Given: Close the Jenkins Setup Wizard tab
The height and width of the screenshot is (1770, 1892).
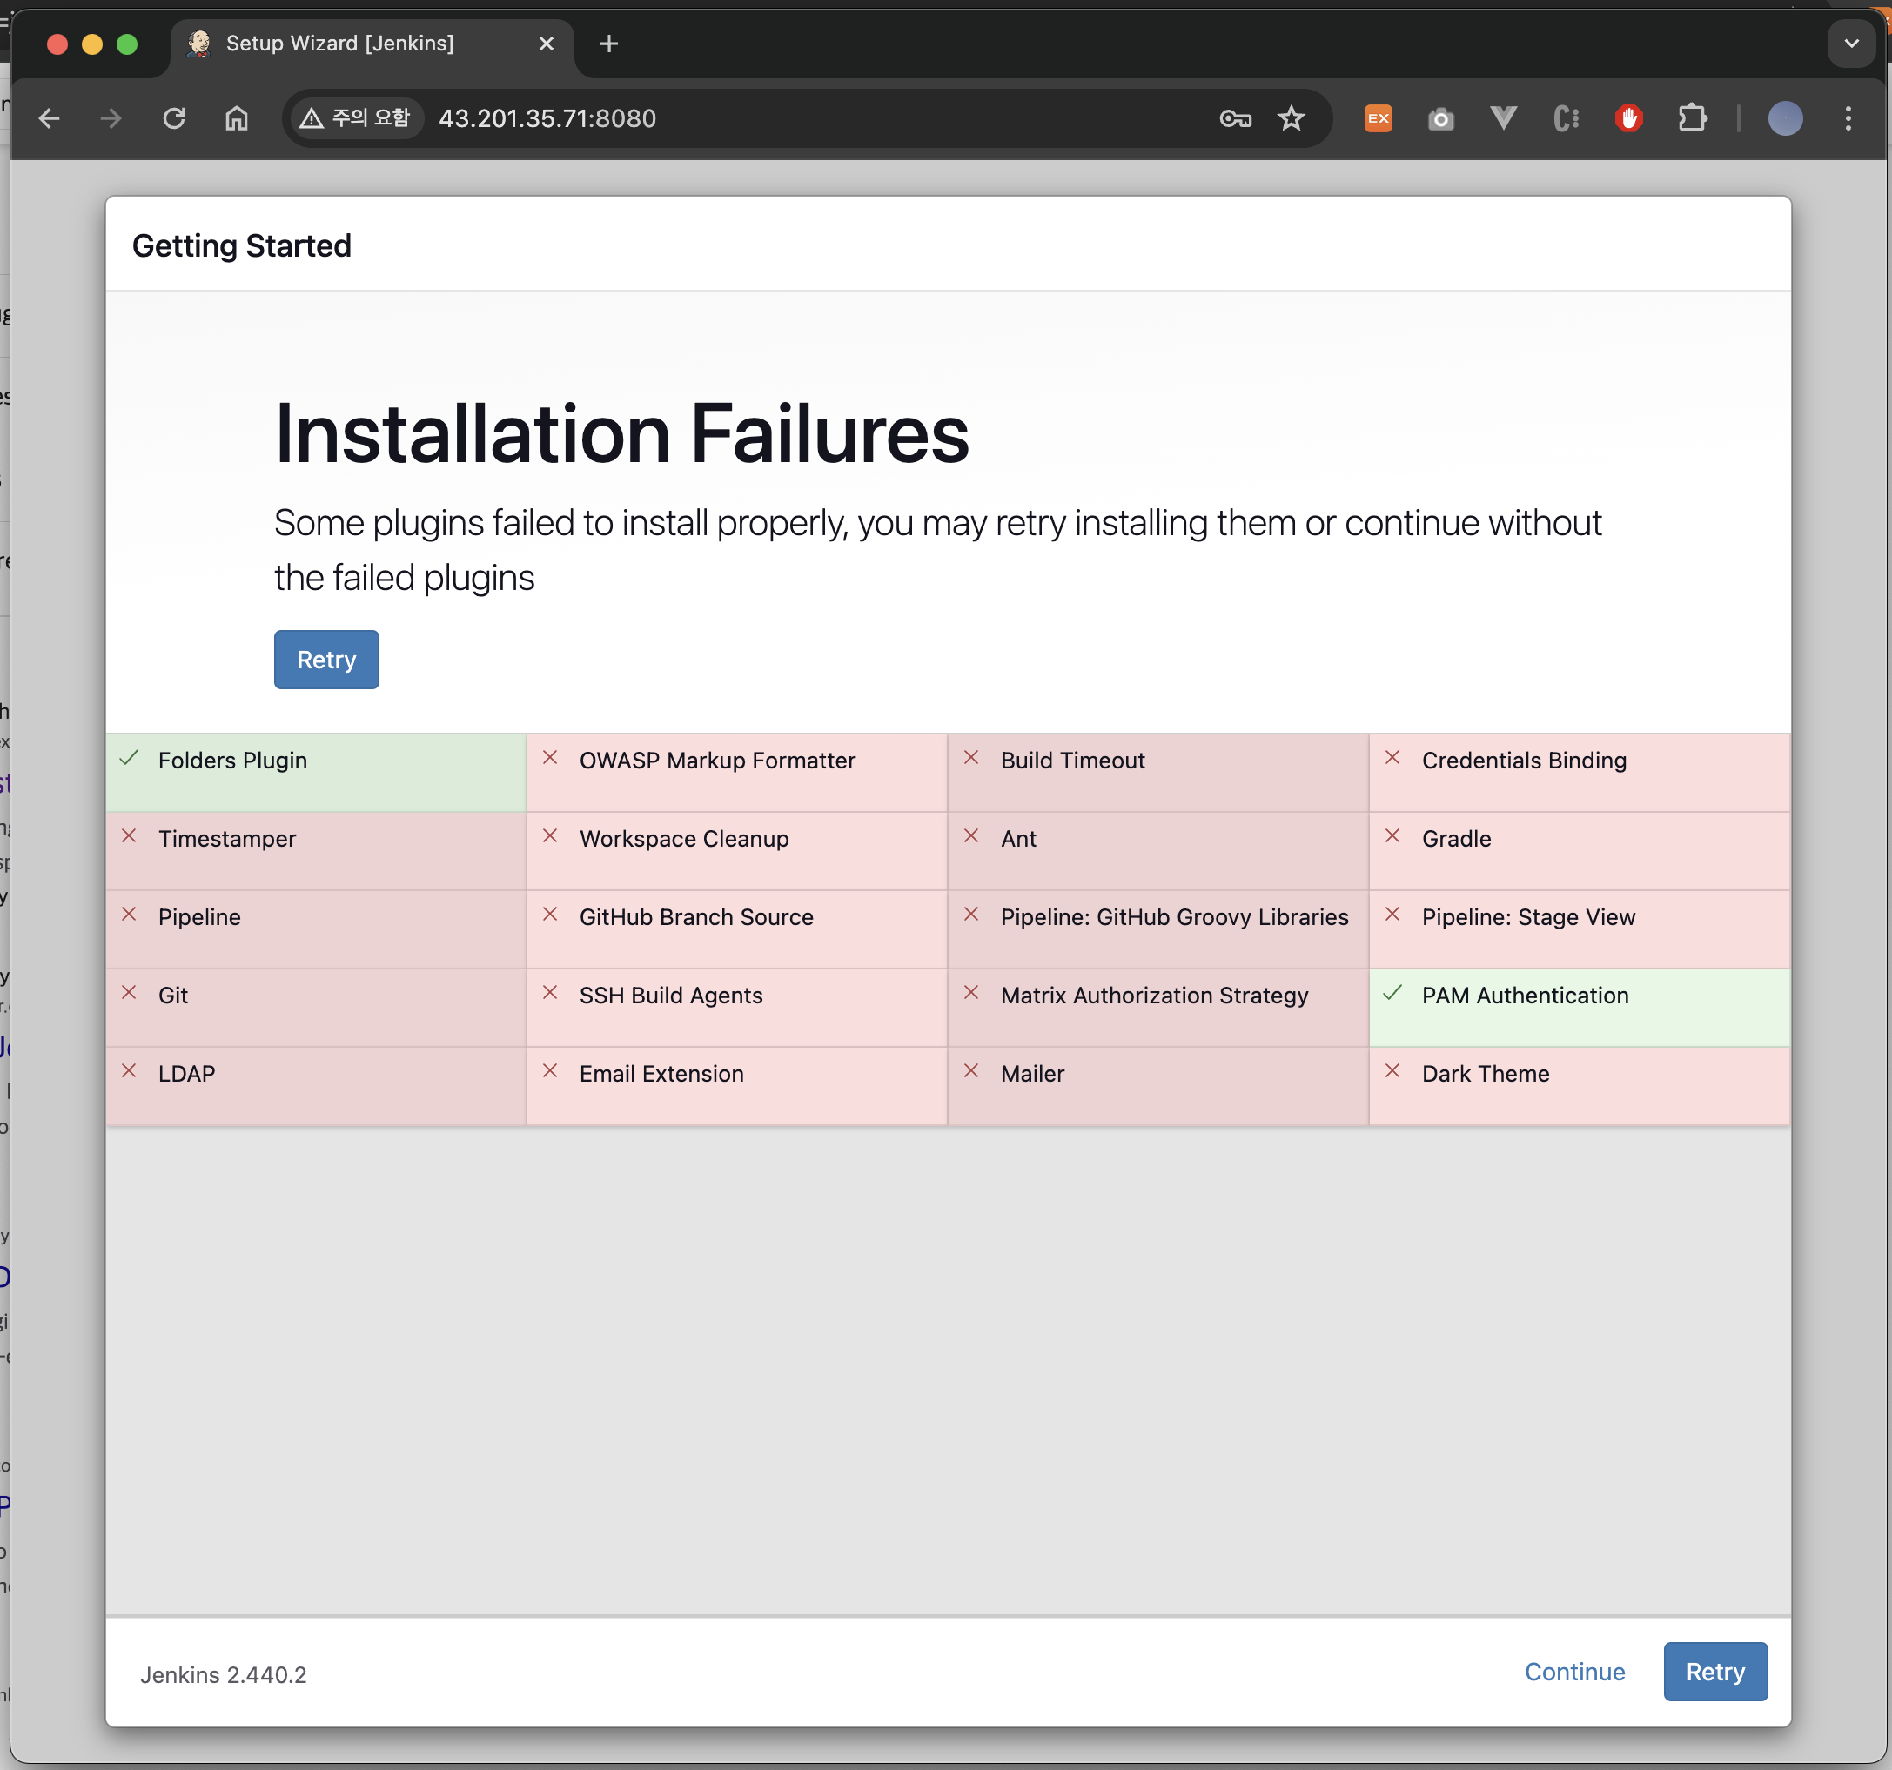Looking at the screenshot, I should pos(547,44).
